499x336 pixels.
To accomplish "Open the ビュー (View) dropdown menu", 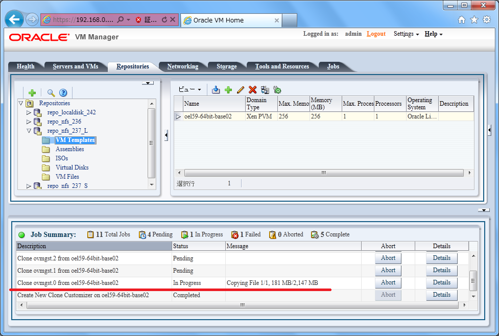I will (x=189, y=89).
